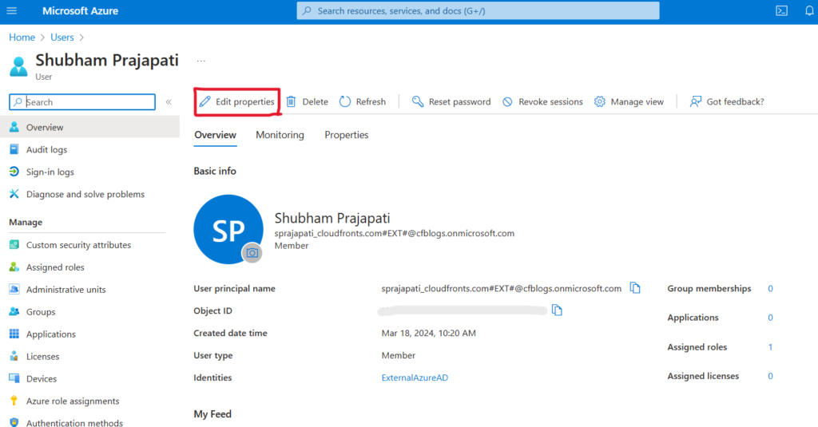Open the ExternalAzureAD identities link
The image size is (818, 427).
415,378
